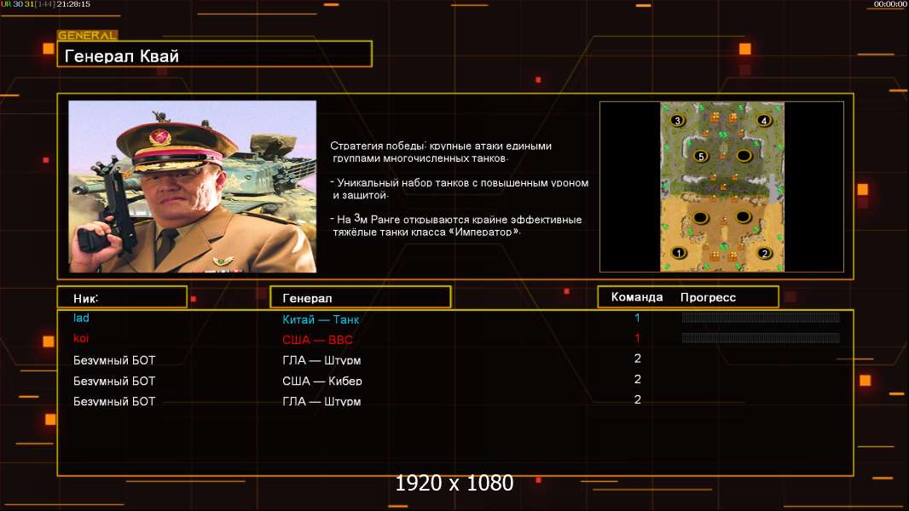
Task: Pick the unnumbered start slot beside marker 5
Action: [744, 156]
